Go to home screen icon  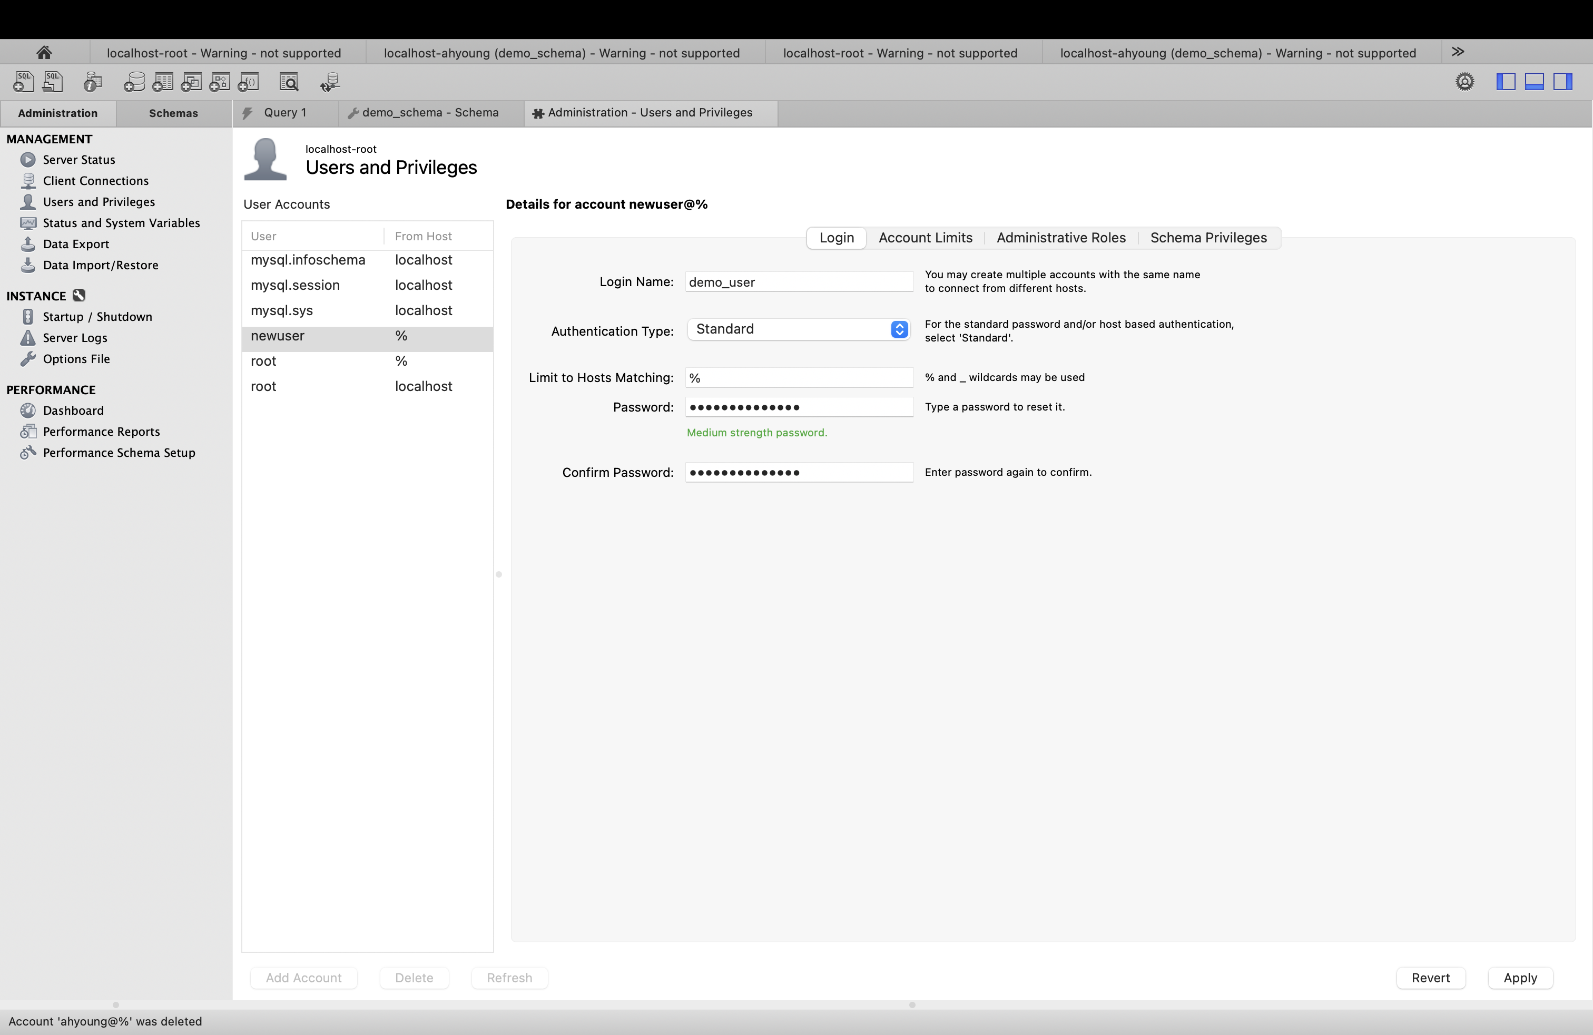(44, 52)
